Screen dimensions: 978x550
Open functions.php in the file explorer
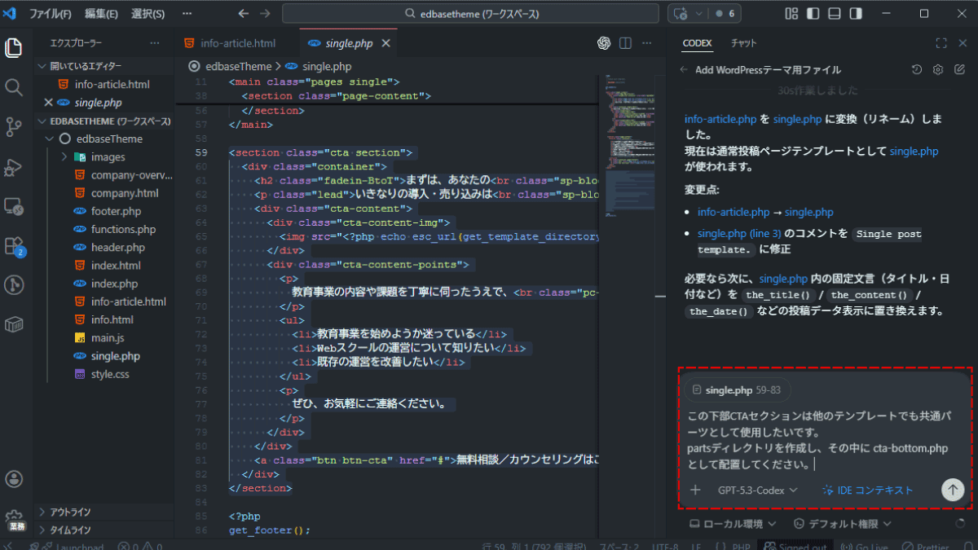point(123,230)
